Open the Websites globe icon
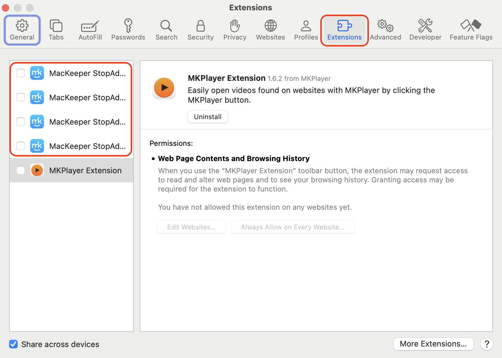The image size is (502, 358). coord(270,26)
